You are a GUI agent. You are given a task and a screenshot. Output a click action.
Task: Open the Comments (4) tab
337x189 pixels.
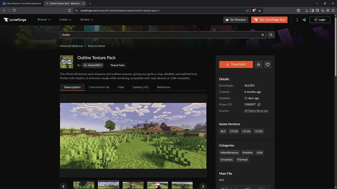point(99,87)
